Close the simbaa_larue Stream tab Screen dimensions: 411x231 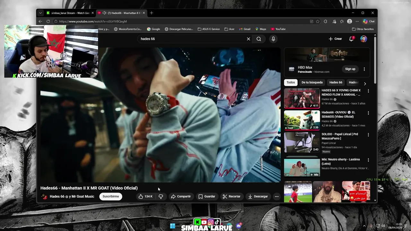[x=92, y=13]
